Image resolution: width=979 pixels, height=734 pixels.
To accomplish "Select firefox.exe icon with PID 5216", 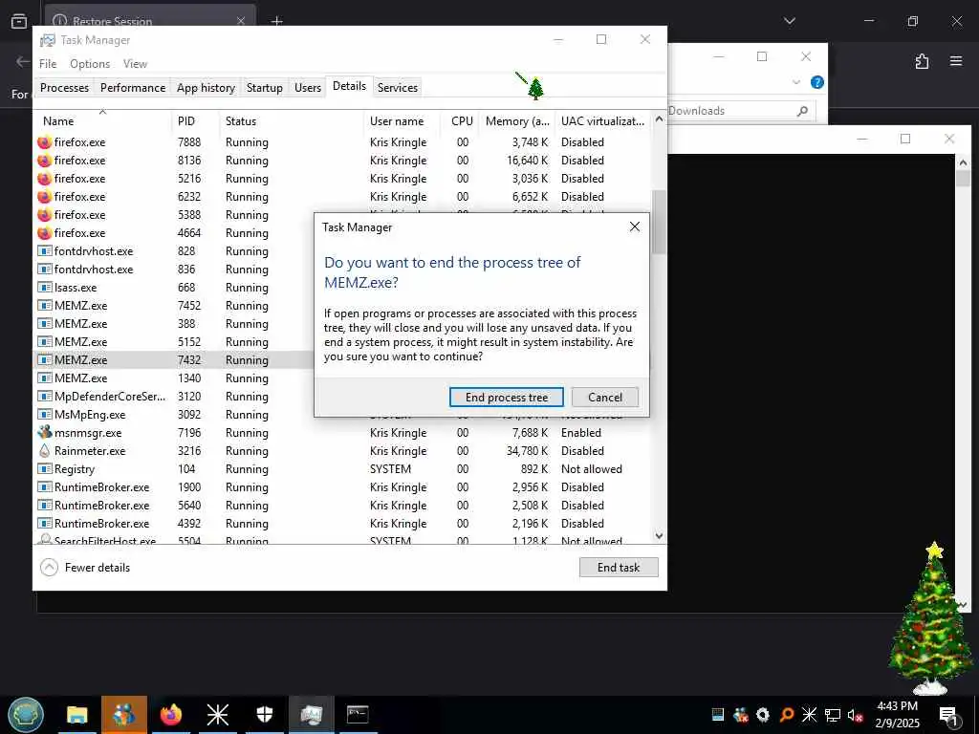I will [44, 179].
